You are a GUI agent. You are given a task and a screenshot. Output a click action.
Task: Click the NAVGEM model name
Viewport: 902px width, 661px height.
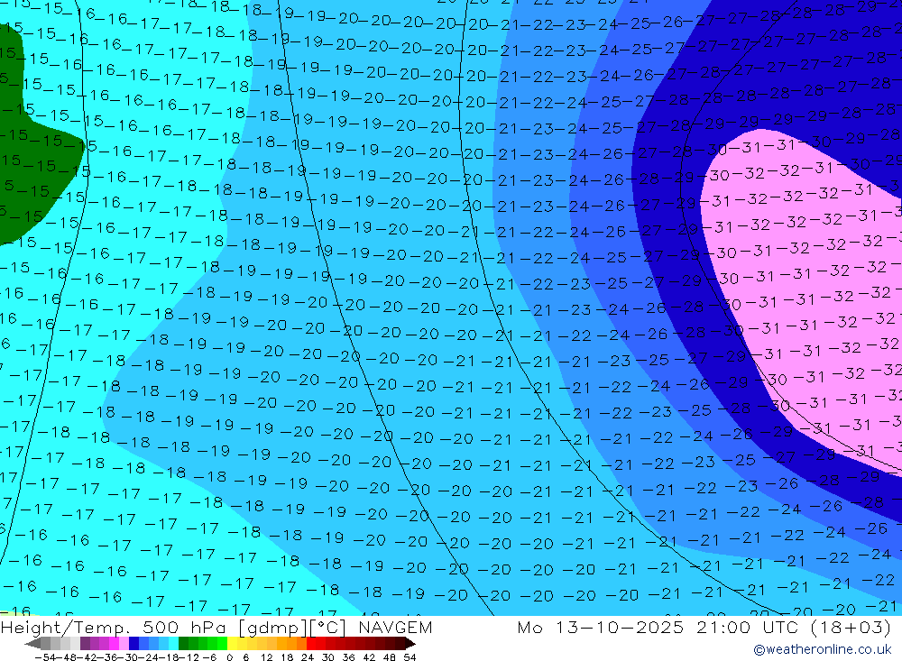395,628
